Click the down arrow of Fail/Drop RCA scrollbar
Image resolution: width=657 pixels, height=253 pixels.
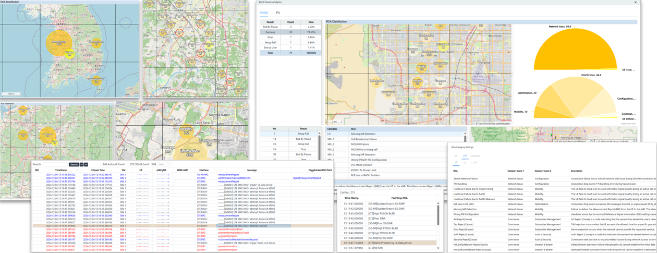point(438,248)
